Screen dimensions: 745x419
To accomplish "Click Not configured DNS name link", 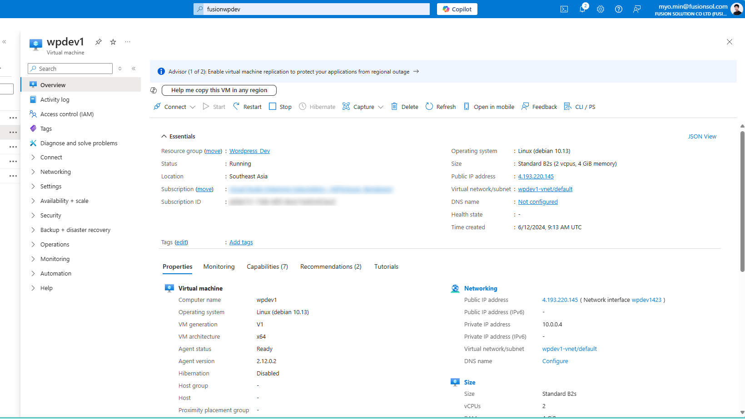I will (538, 202).
